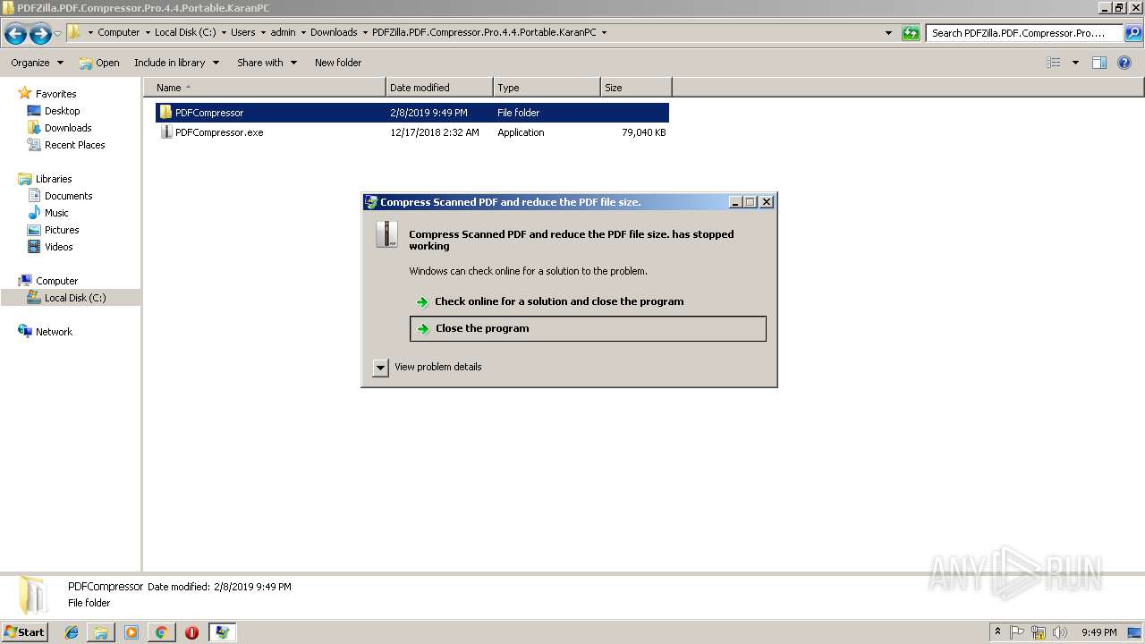Click the search magnifier icon
The height and width of the screenshot is (644, 1145).
tap(1132, 33)
